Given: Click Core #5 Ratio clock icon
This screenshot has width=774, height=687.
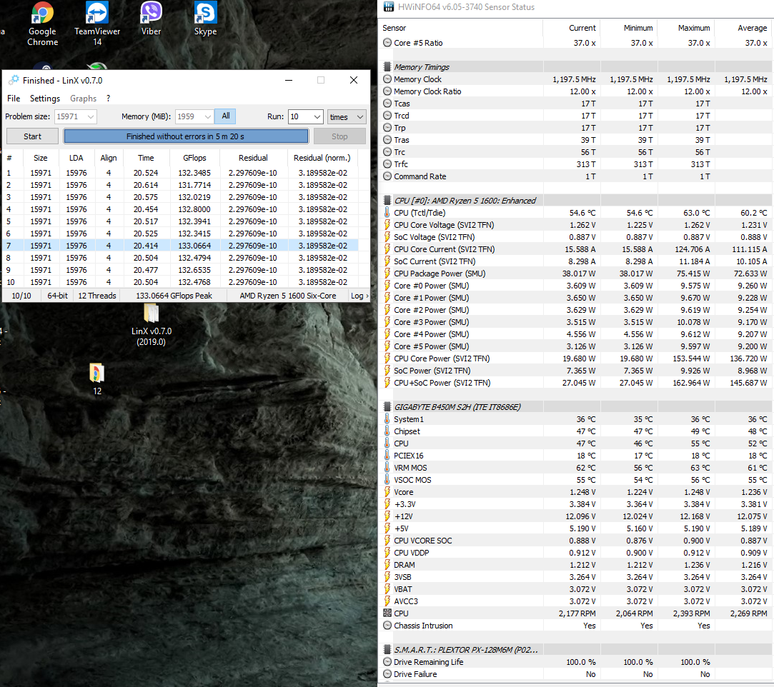Looking at the screenshot, I should click(x=387, y=43).
